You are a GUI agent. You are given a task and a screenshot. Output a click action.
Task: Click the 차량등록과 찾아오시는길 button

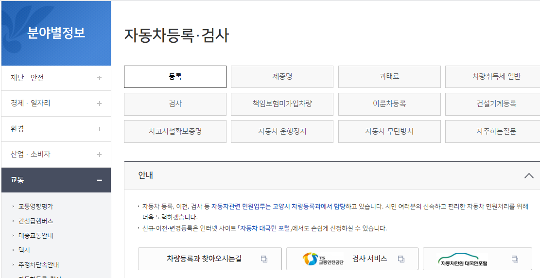pyautogui.click(x=210, y=259)
